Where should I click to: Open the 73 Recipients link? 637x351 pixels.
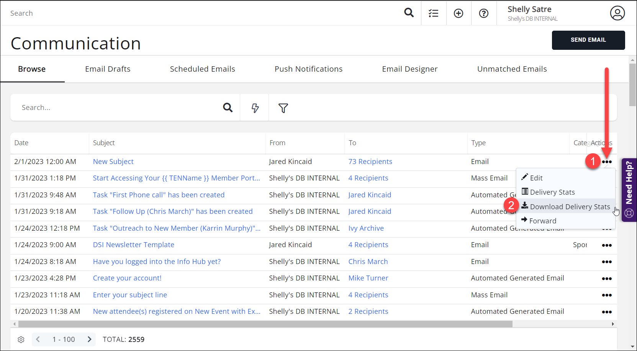coord(370,162)
